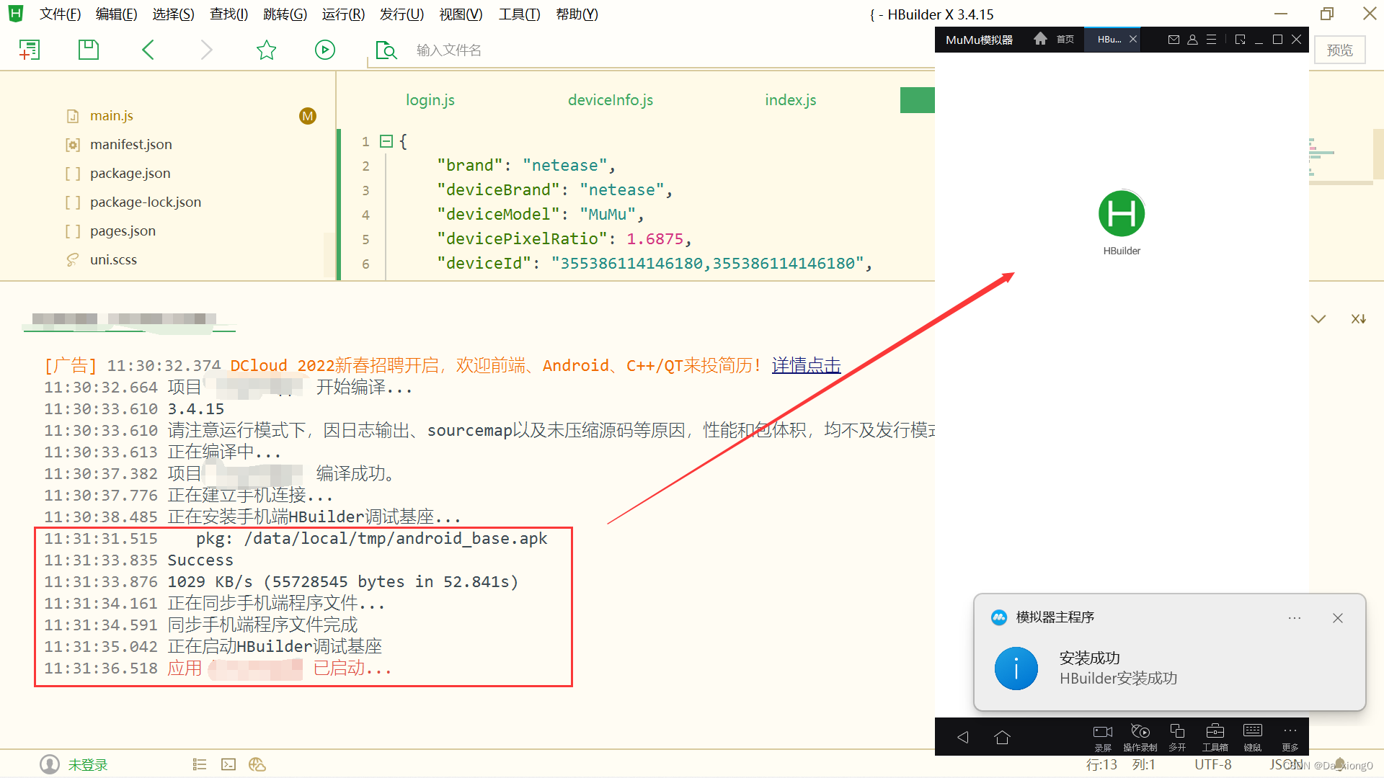Viewport: 1384px width, 778px height.
Task: Select manifest.json in the project tree
Action: (x=130, y=145)
